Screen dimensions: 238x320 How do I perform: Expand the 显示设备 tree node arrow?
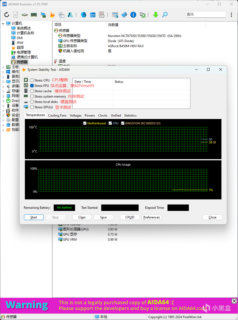tap(3, 82)
